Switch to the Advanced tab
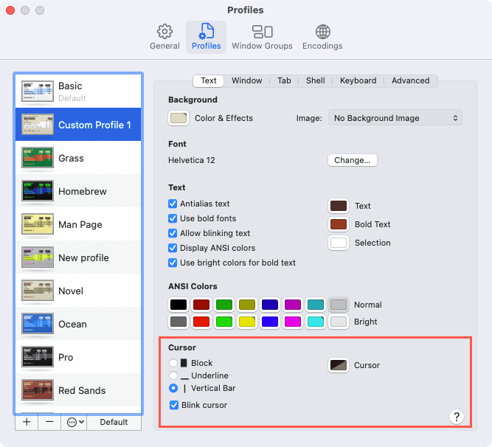Viewport: 492px width, 447px height. tap(410, 80)
